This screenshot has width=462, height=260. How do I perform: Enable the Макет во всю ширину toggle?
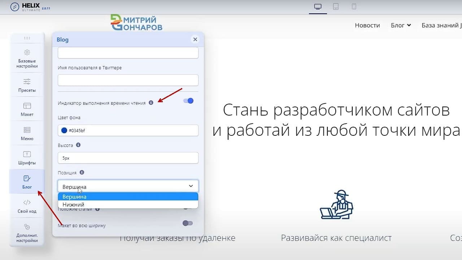pos(188,223)
